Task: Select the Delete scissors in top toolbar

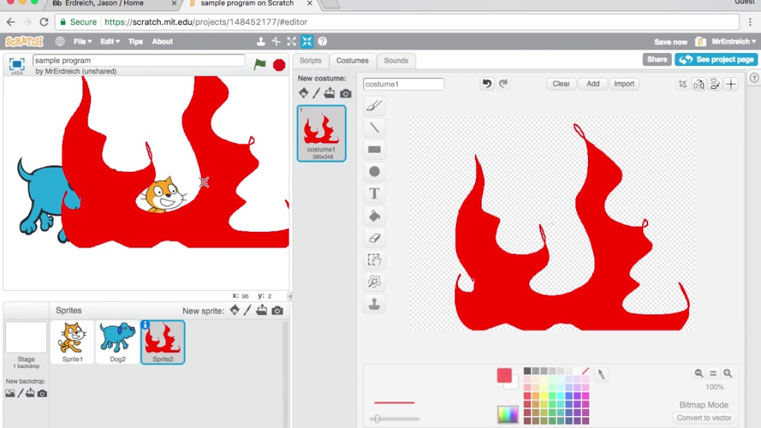Action: pyautogui.click(x=276, y=42)
